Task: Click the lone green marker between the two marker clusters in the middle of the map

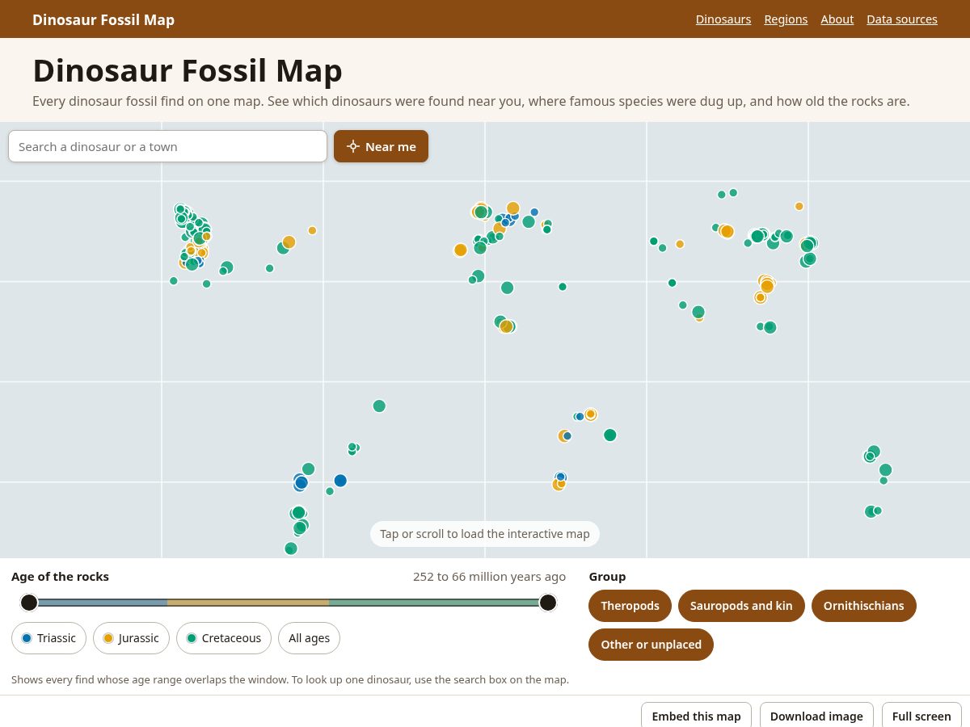Action: 563,287
